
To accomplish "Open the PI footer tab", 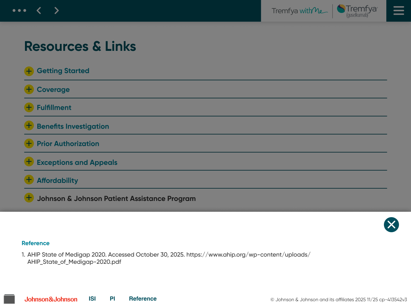I will (113, 299).
